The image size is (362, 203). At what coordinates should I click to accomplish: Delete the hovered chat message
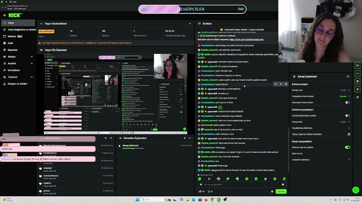[286, 84]
